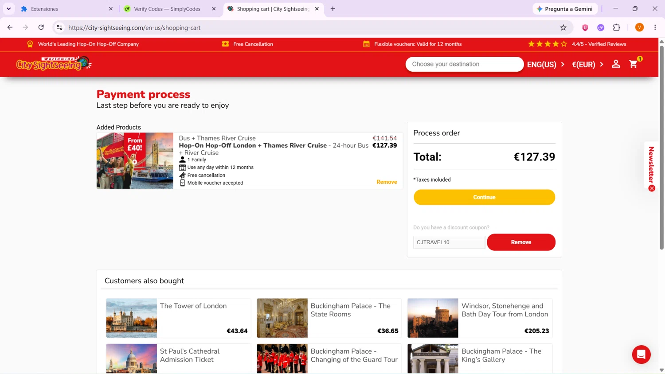Open Windsor, Stonehenge and Bath Day Tour card
665x374 pixels.
[x=480, y=318]
